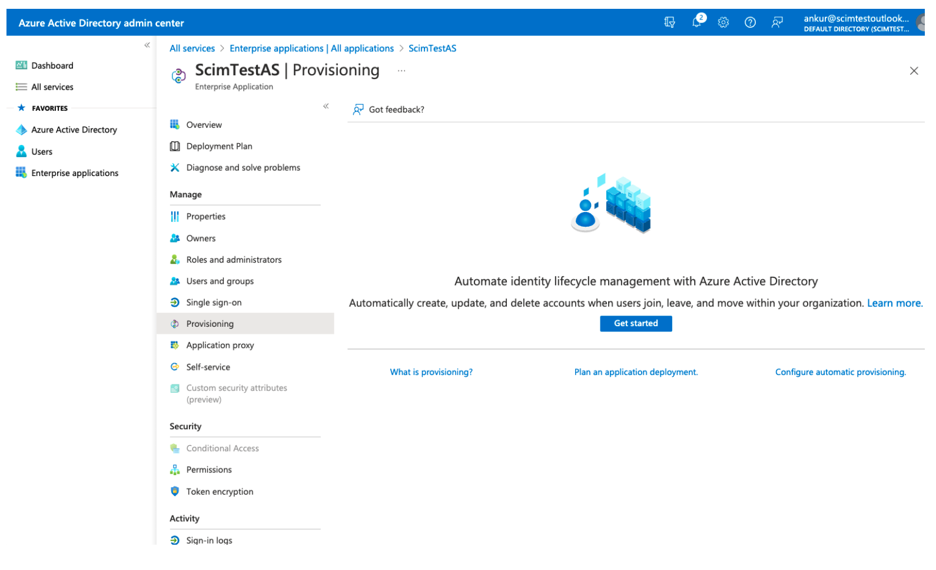Open the ellipsis more options menu
This screenshot has width=936, height=570.
pyautogui.click(x=401, y=71)
